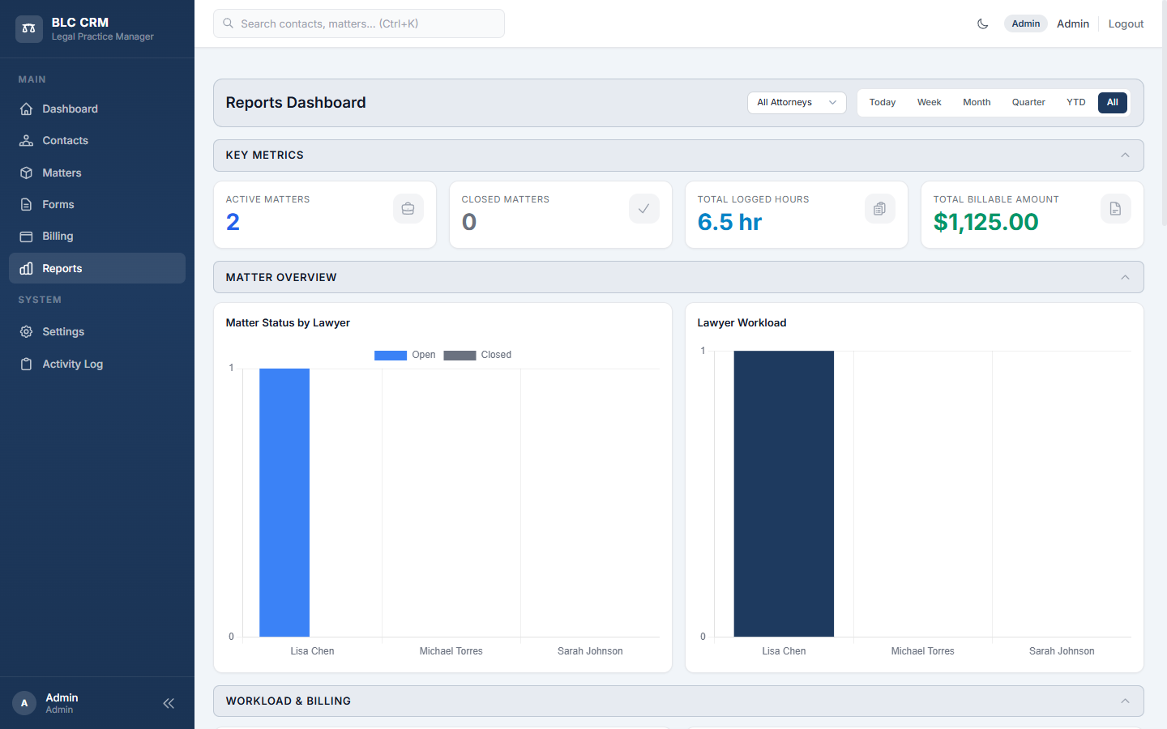1167x729 pixels.
Task: Click the search magnifier icon
Action: (229, 23)
